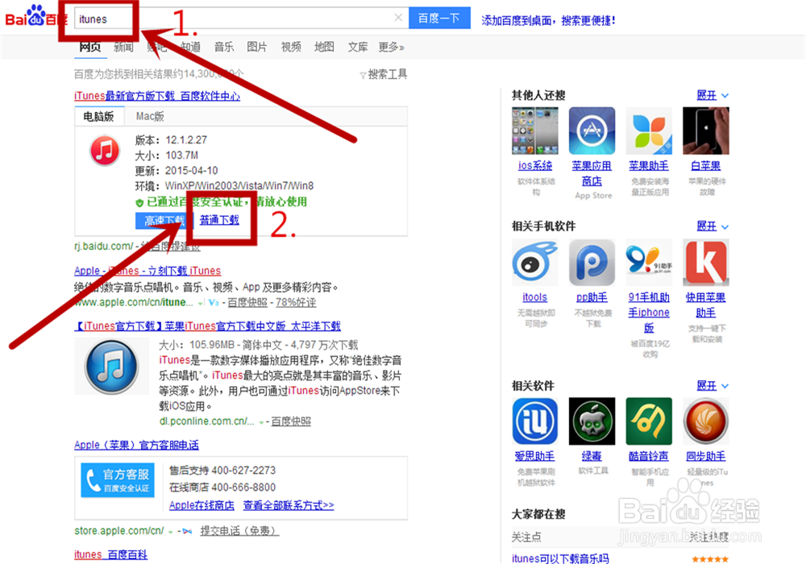Click the pp助手 P icon
This screenshot has width=806, height=564.
tap(592, 262)
